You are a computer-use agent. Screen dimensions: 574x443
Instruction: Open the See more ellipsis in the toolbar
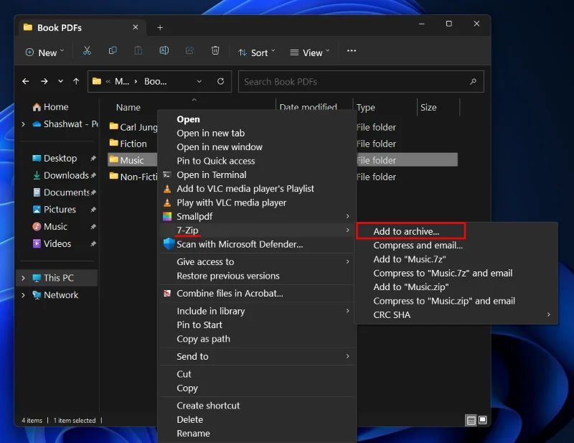(x=351, y=51)
